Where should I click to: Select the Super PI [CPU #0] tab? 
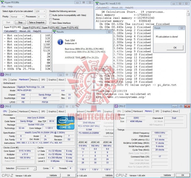tap(12, 27)
